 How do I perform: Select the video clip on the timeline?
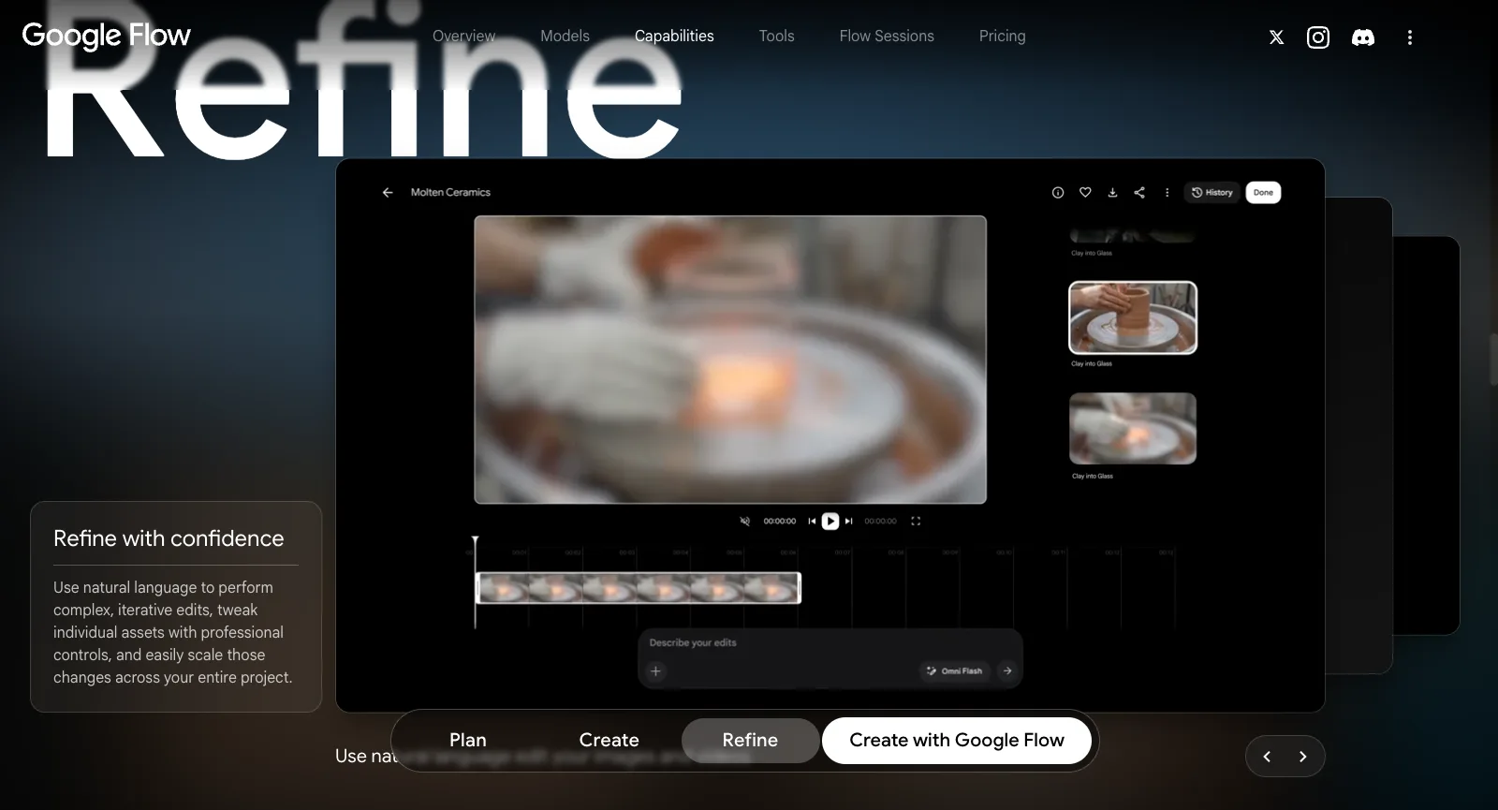pyautogui.click(x=639, y=588)
